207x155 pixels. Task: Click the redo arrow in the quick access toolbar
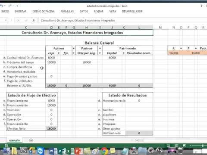click(x=10, y=6)
